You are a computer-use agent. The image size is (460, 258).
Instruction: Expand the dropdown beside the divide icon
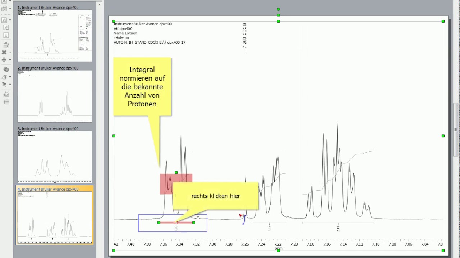pyautogui.click(x=10, y=60)
